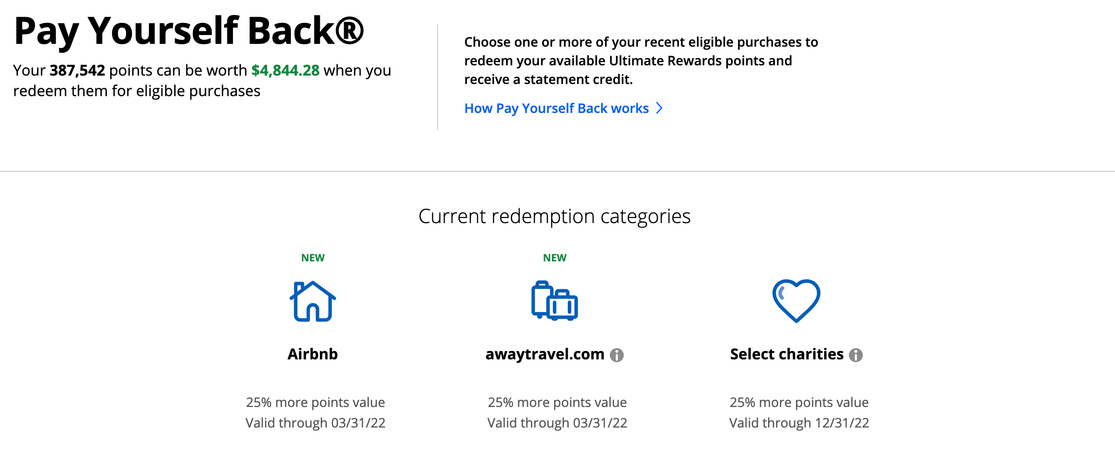The width and height of the screenshot is (1115, 449).
Task: Click the Airbnb house icon
Action: 312,301
